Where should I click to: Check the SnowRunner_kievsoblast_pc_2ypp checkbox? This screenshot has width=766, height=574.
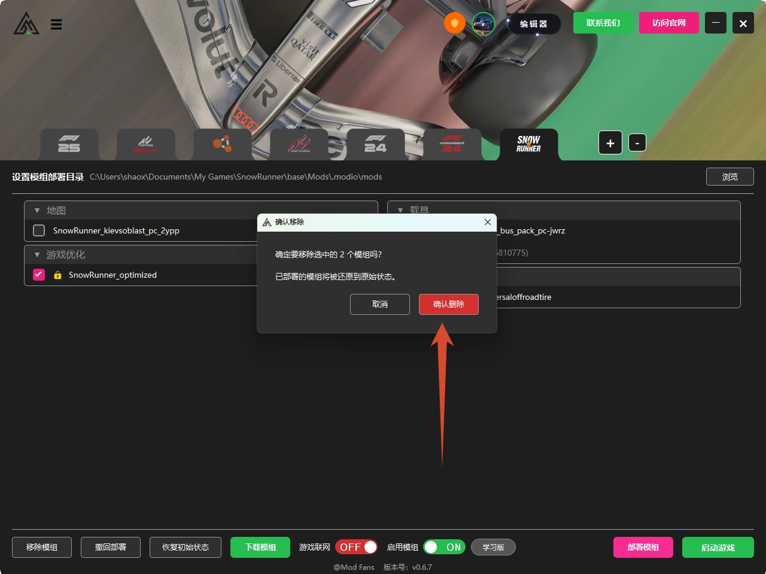pyautogui.click(x=39, y=230)
